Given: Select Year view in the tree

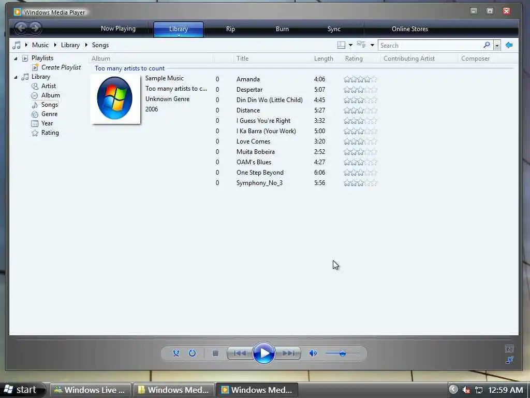Looking at the screenshot, I should [x=47, y=123].
